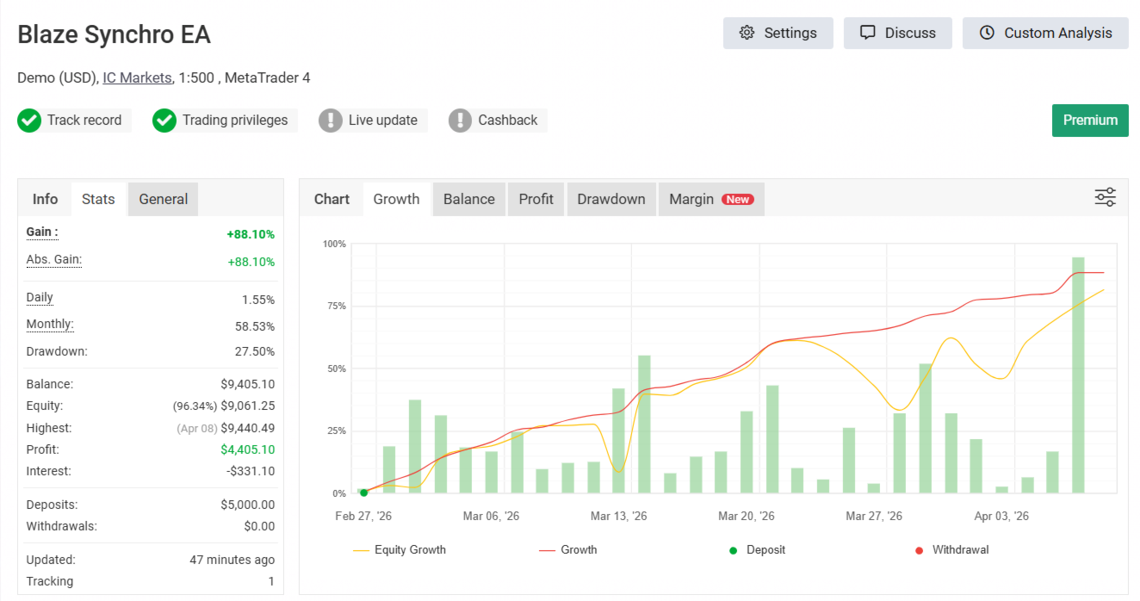The width and height of the screenshot is (1140, 601).
Task: Toggle Withdrawal markers in chart legend
Action: pyautogui.click(x=951, y=549)
